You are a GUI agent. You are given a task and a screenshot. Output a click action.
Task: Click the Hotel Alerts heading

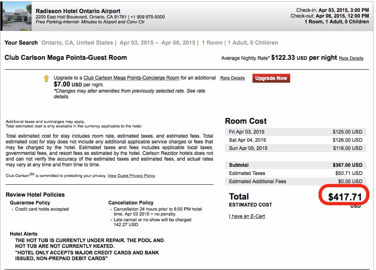(x=23, y=234)
